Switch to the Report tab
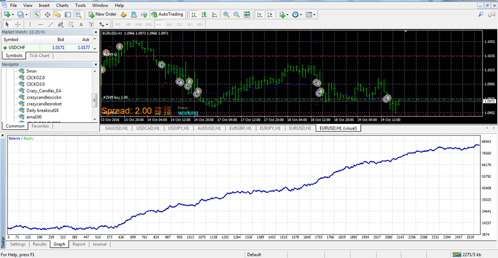 [78, 244]
